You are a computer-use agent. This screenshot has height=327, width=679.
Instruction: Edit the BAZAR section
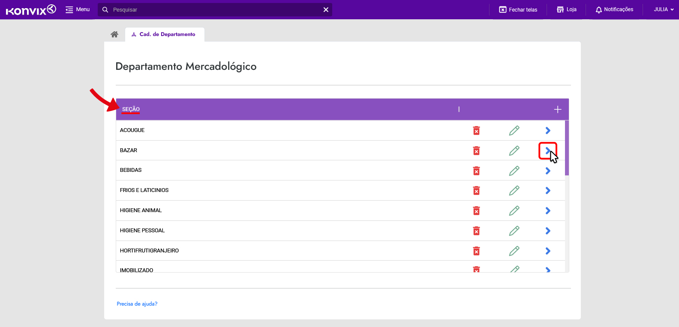coord(514,150)
